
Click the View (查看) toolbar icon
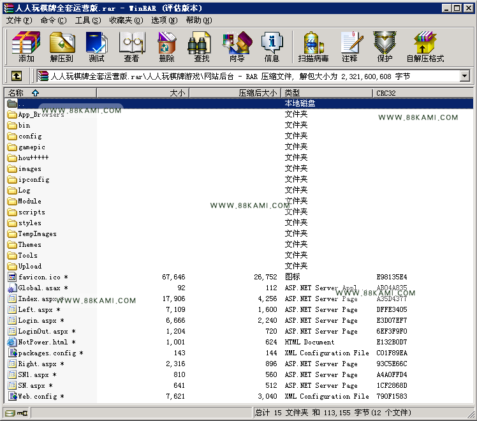(x=132, y=47)
